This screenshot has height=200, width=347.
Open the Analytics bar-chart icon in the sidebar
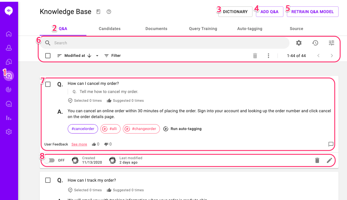pos(9,118)
